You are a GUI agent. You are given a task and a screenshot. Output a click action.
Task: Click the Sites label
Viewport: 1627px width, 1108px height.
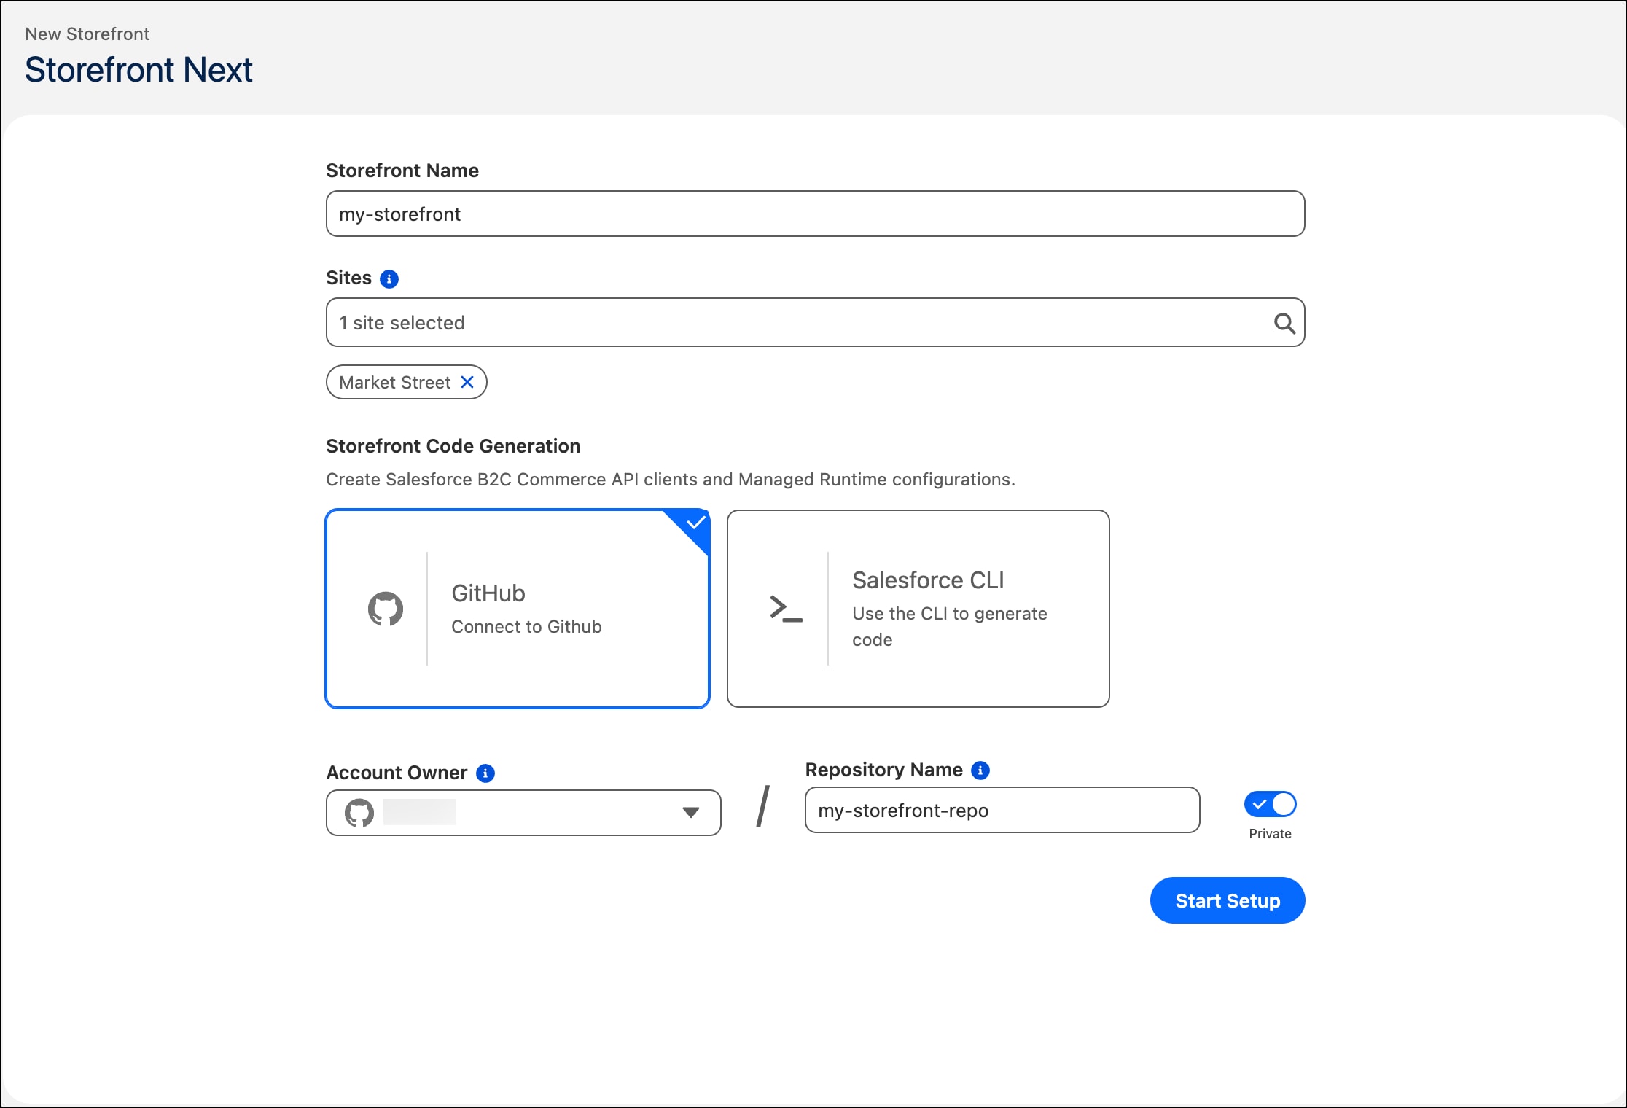click(x=348, y=278)
